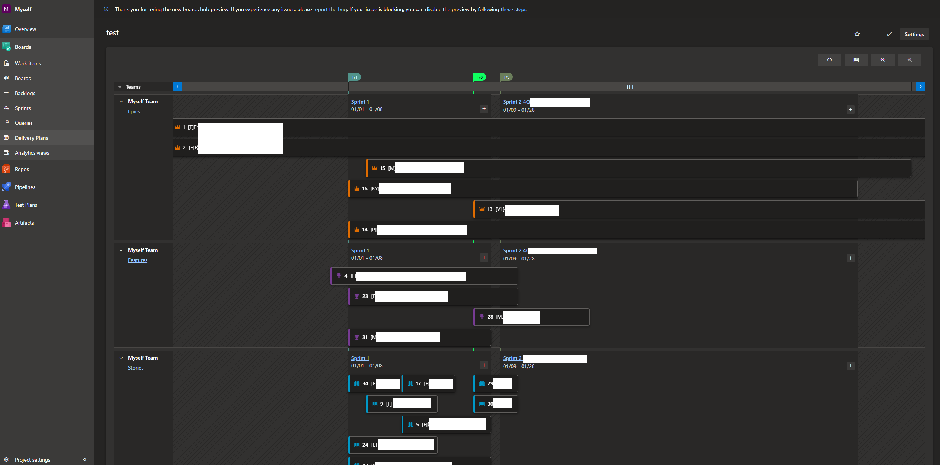The height and width of the screenshot is (465, 940).
Task: Collapse the Myself Team Stories row
Action: pyautogui.click(x=121, y=358)
